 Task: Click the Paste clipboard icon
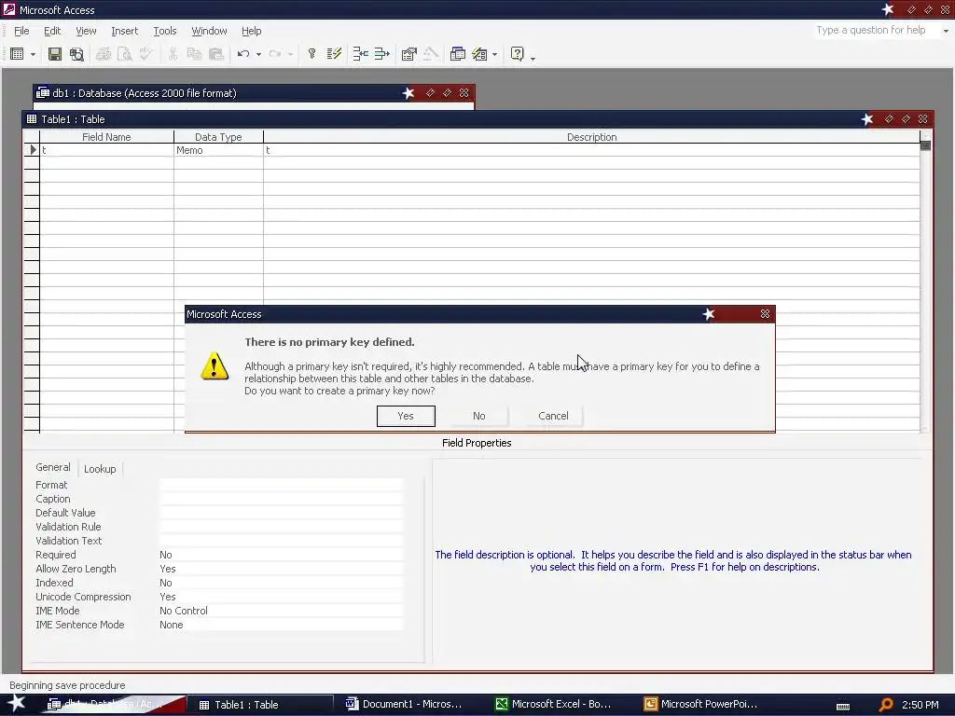tap(216, 54)
